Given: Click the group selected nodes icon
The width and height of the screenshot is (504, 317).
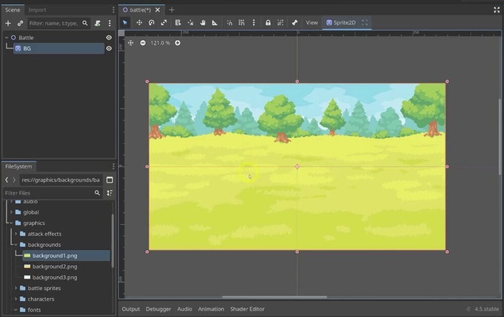Looking at the screenshot, I should 280,23.
